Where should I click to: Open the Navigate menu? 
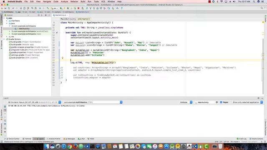[47, 2]
